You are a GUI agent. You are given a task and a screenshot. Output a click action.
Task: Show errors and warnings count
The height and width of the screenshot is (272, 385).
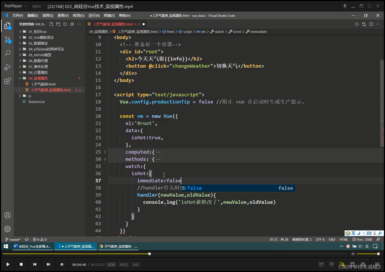[x=40, y=239]
